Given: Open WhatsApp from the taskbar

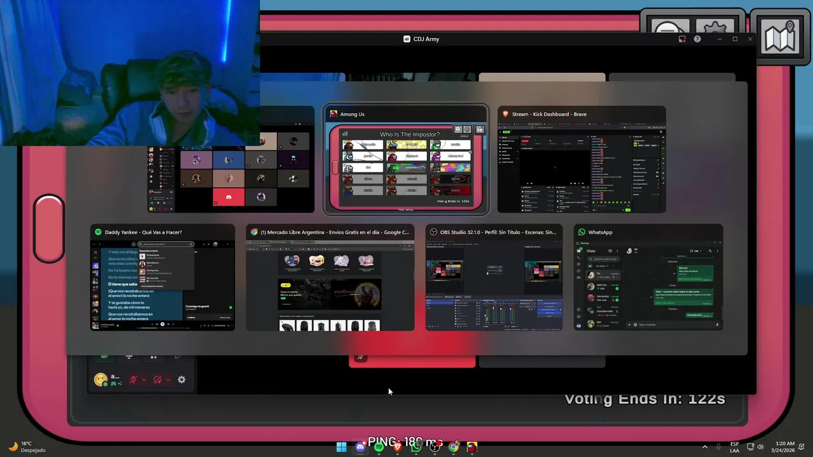Looking at the screenshot, I should point(416,447).
